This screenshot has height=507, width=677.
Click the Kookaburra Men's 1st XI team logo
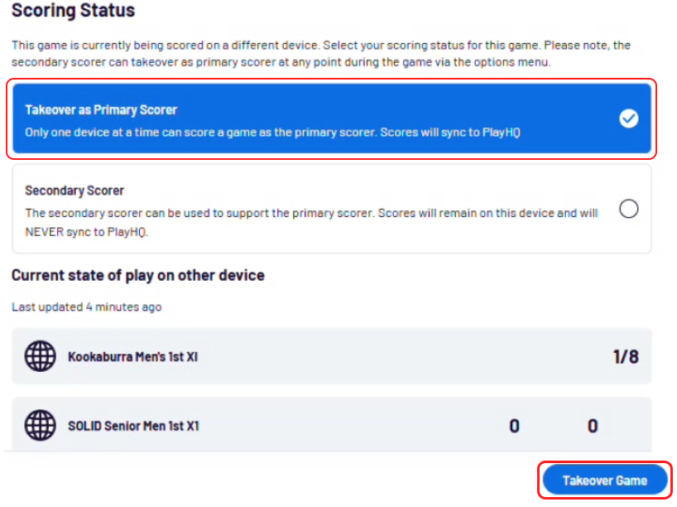(40, 357)
